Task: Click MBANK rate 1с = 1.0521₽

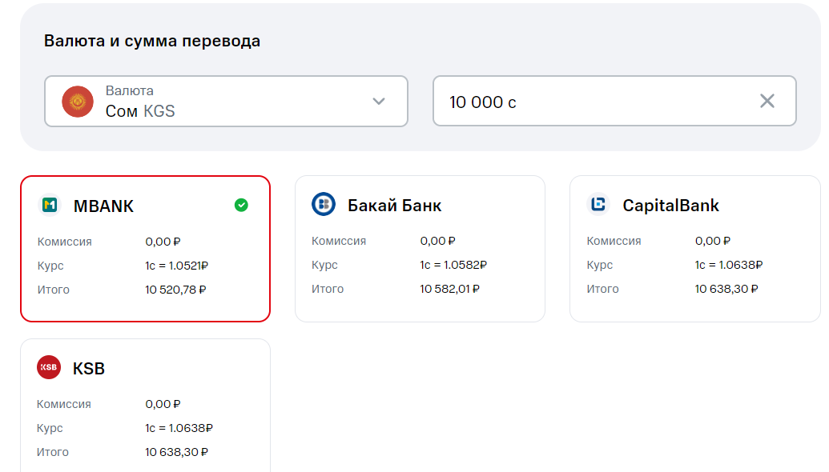Action: pos(176,266)
